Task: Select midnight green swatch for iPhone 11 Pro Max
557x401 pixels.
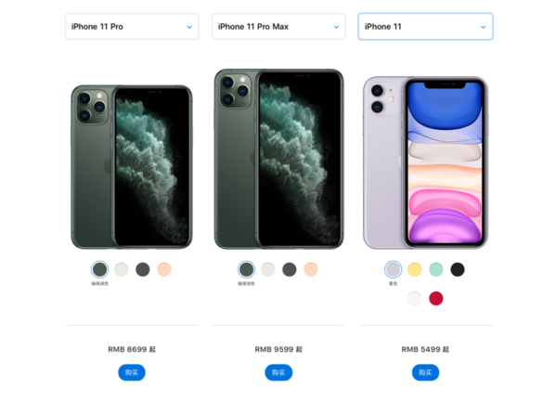Action: (x=247, y=269)
